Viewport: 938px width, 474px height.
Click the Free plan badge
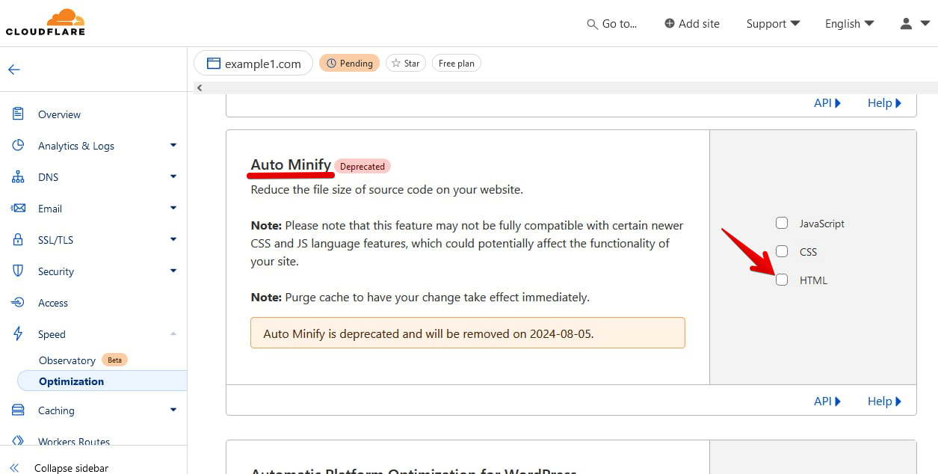point(457,64)
